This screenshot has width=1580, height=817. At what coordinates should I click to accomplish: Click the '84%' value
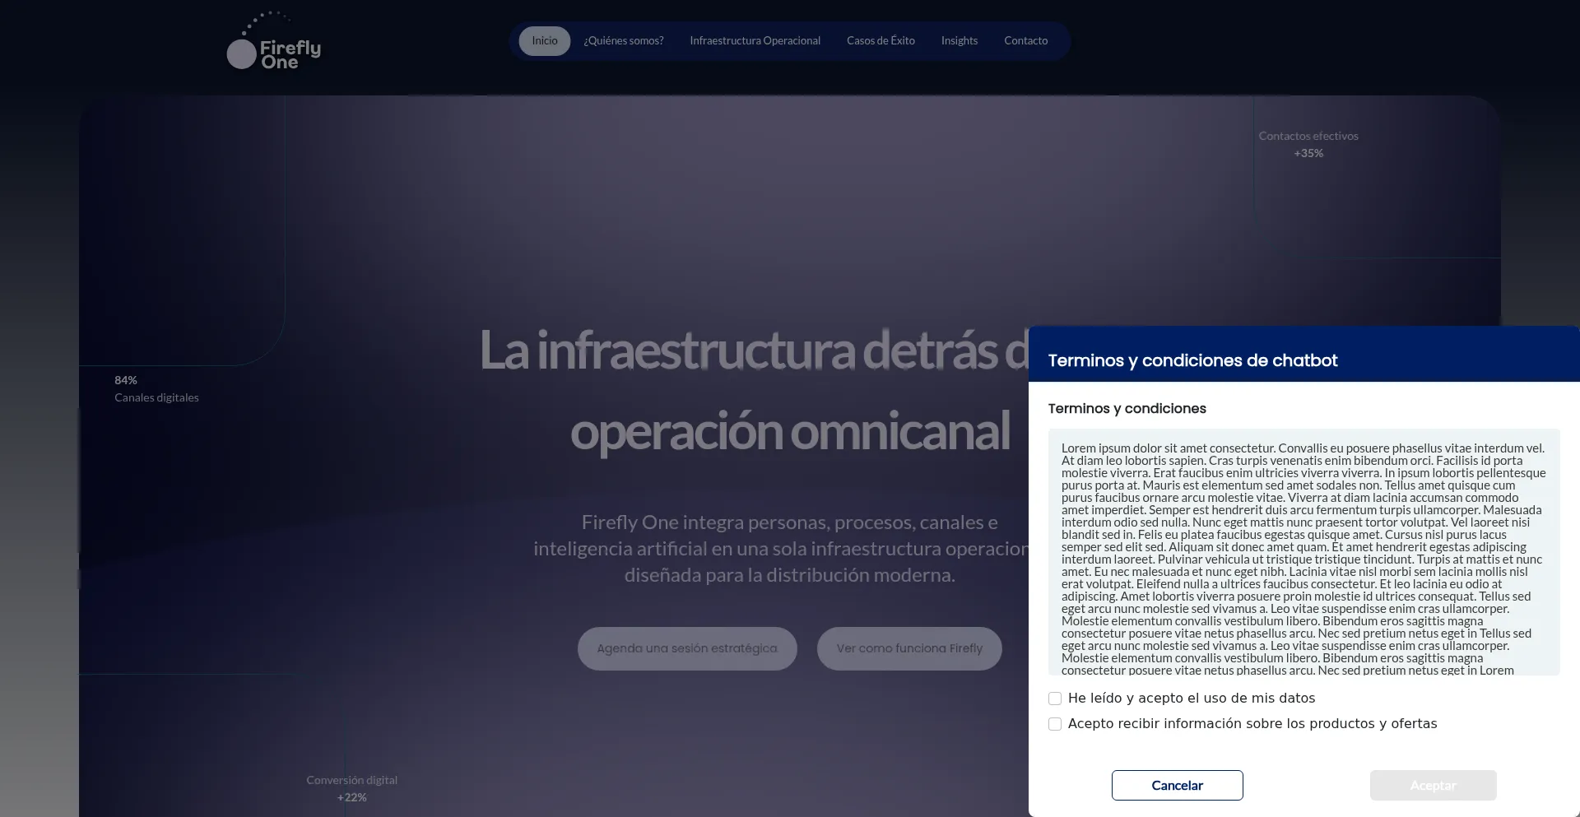point(126,380)
